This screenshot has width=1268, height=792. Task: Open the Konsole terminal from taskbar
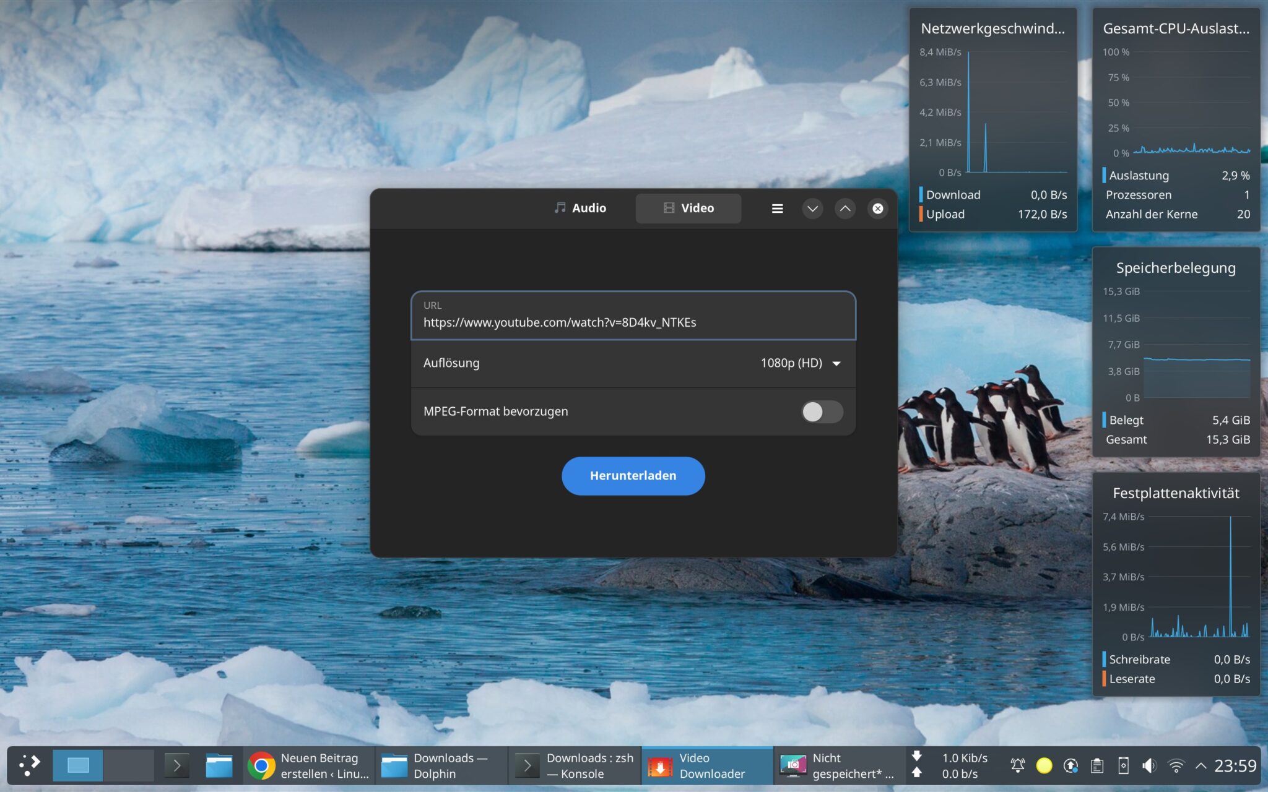pos(527,765)
